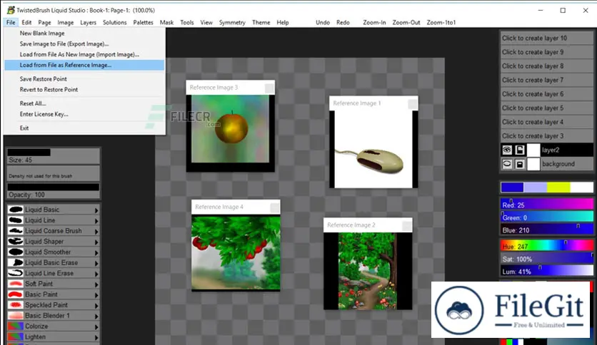Open the Layers menu
Viewport: 597px width, 345px height.
[x=88, y=22]
